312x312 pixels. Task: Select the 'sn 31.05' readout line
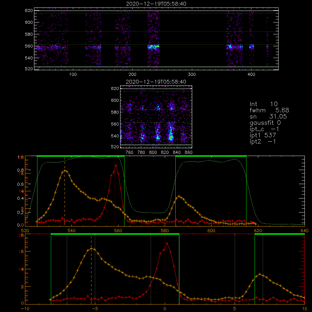pyautogui.click(x=268, y=116)
